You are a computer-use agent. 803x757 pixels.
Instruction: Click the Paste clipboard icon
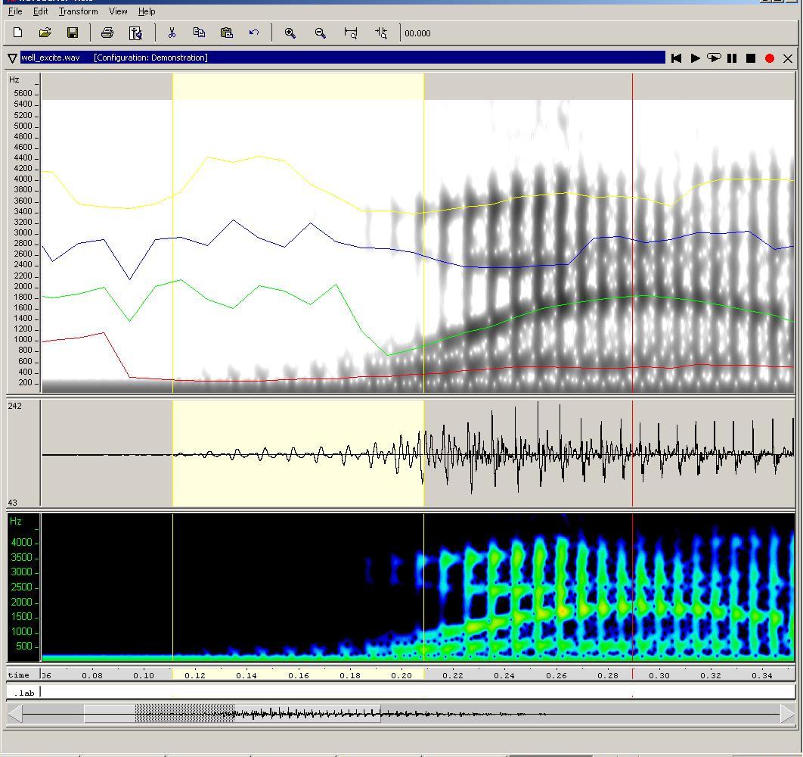tap(226, 33)
